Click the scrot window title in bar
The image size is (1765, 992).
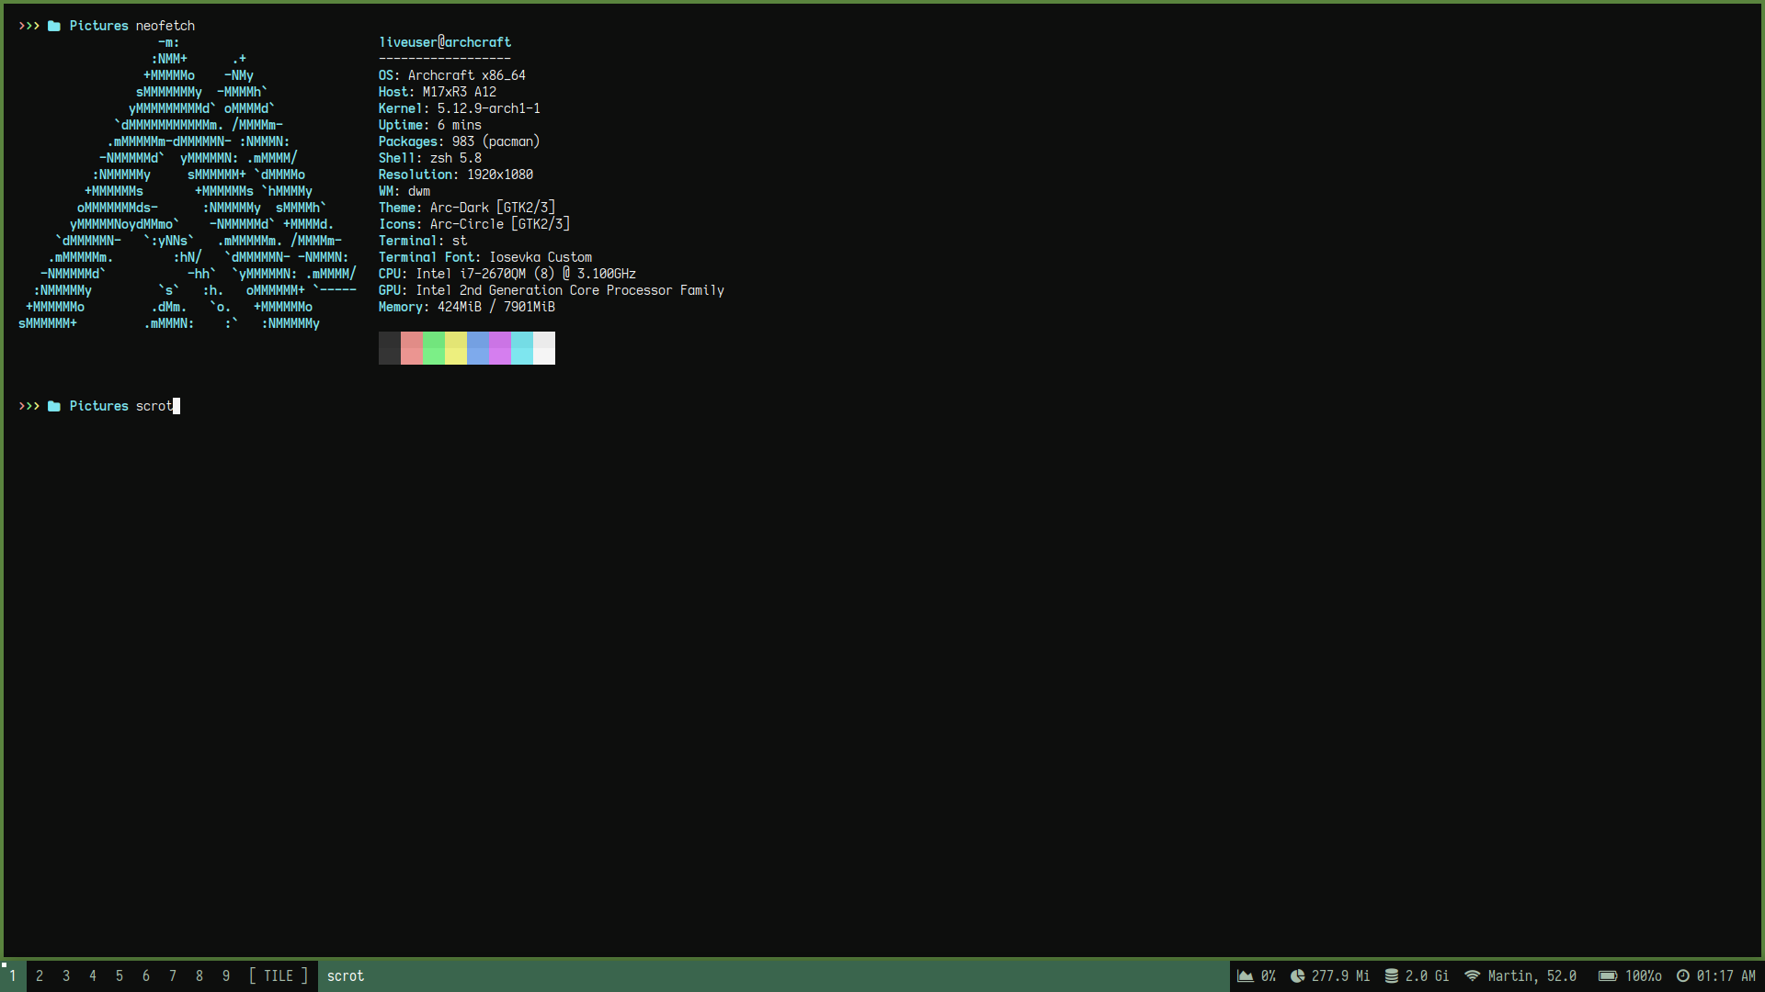(346, 975)
